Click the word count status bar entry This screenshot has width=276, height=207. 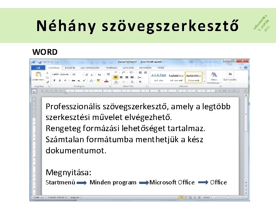tap(57, 197)
